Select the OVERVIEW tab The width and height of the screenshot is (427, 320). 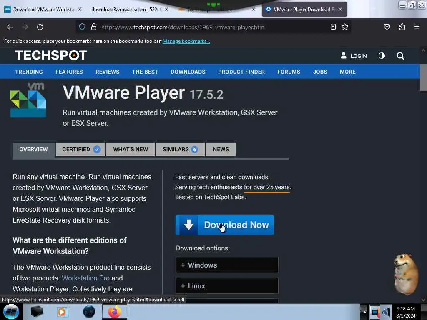click(x=33, y=149)
